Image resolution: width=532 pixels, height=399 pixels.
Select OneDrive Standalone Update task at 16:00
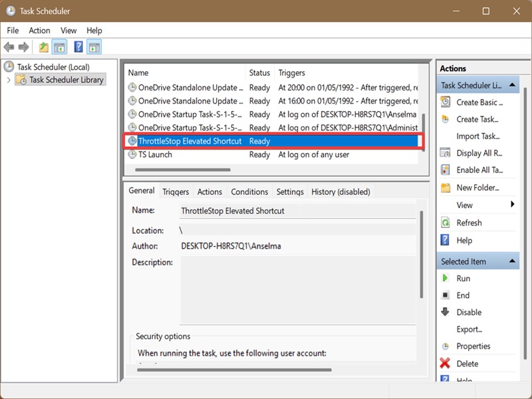click(271, 101)
